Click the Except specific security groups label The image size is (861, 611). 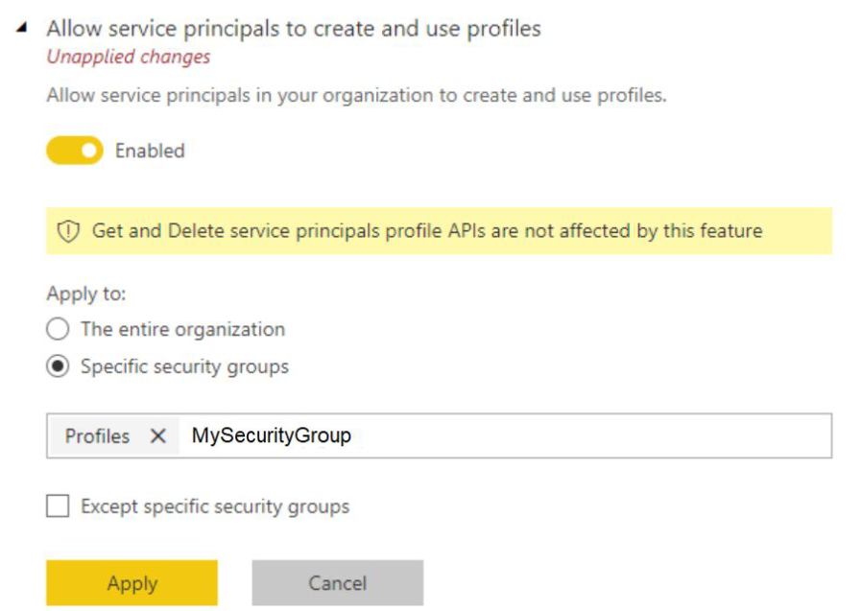(215, 506)
